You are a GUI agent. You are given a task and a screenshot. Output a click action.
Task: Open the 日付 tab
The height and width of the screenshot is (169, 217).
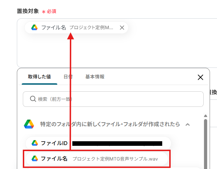68,77
